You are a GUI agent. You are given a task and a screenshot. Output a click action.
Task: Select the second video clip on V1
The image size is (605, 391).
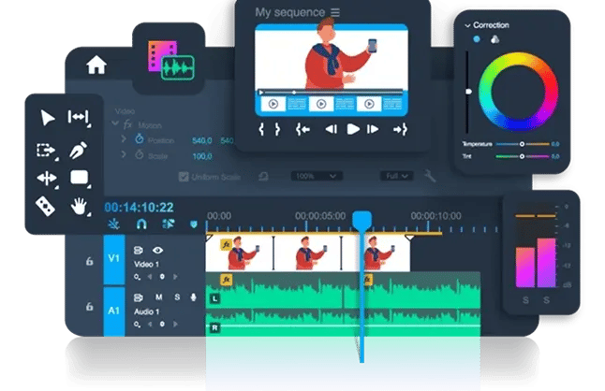[307, 253]
